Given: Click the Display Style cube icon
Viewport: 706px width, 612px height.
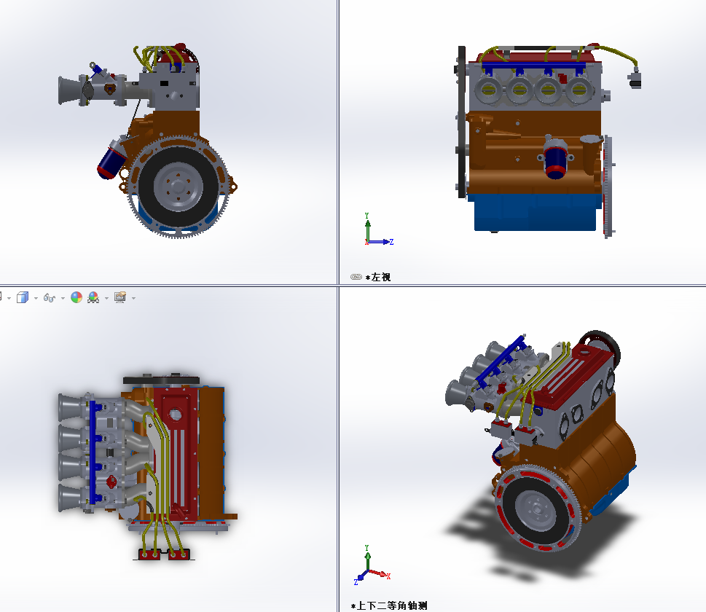Looking at the screenshot, I should [23, 298].
